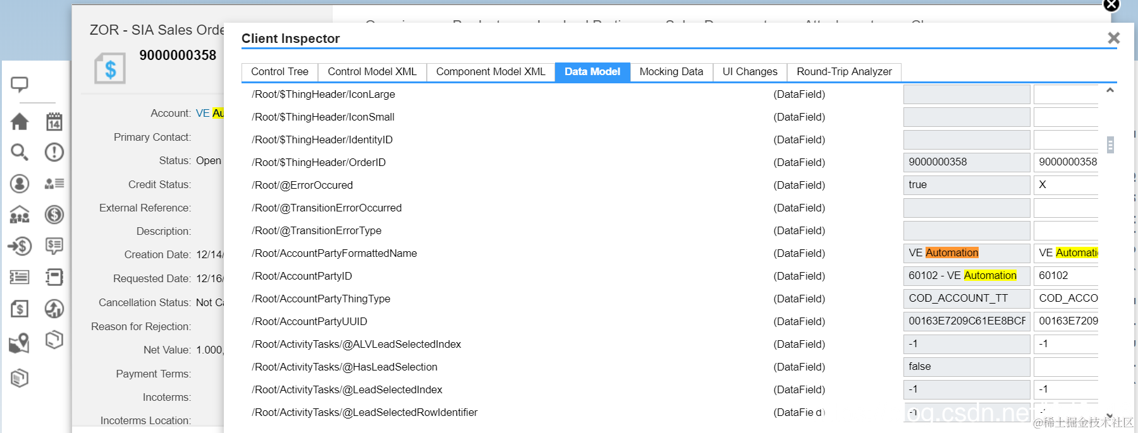Open the building with people icon
Image resolution: width=1138 pixels, height=433 pixels.
click(x=20, y=215)
